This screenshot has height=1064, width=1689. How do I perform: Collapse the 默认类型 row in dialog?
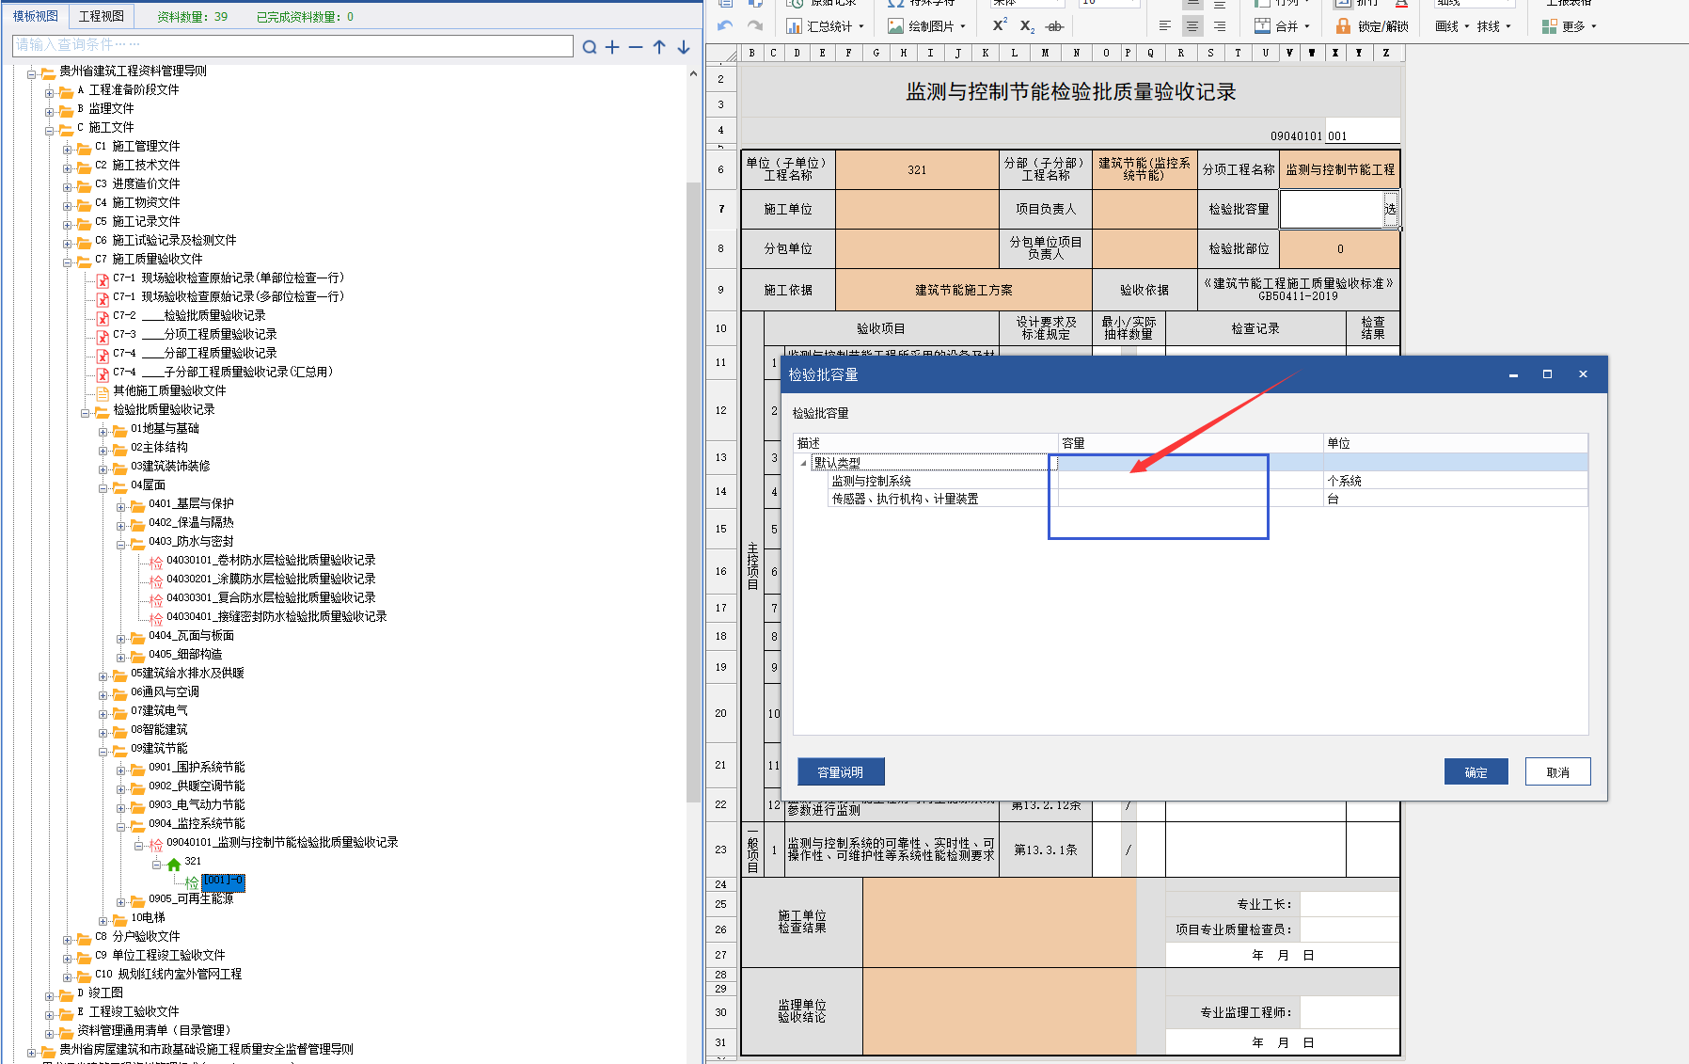pyautogui.click(x=803, y=463)
